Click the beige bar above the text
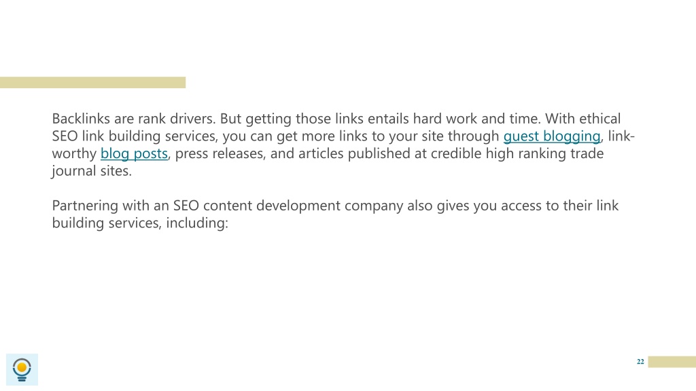The height and width of the screenshot is (391, 696). (x=92, y=82)
